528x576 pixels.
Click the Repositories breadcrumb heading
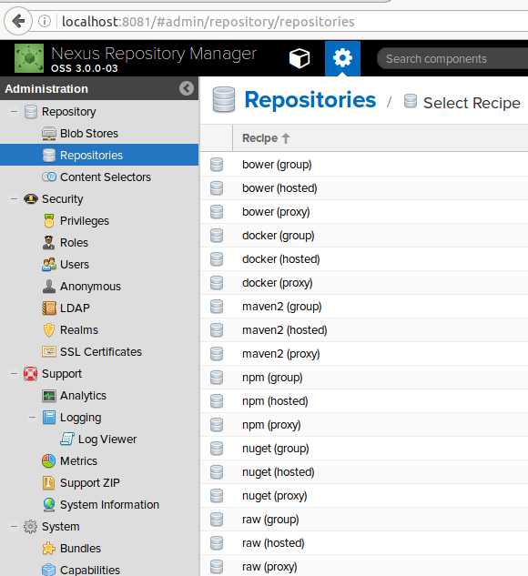pos(310,100)
